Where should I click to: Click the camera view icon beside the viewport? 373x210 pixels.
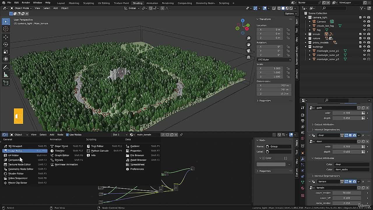click(248, 51)
